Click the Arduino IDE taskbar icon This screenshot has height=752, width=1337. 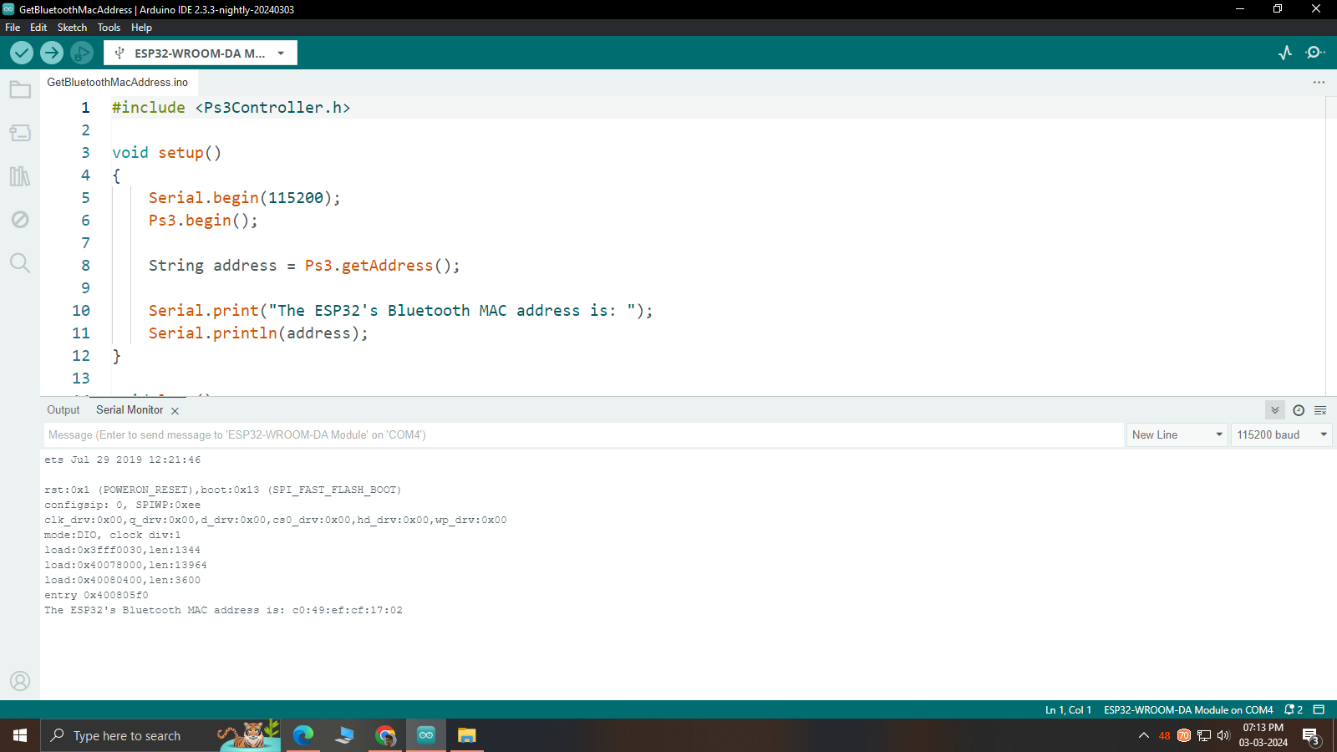[x=426, y=735]
